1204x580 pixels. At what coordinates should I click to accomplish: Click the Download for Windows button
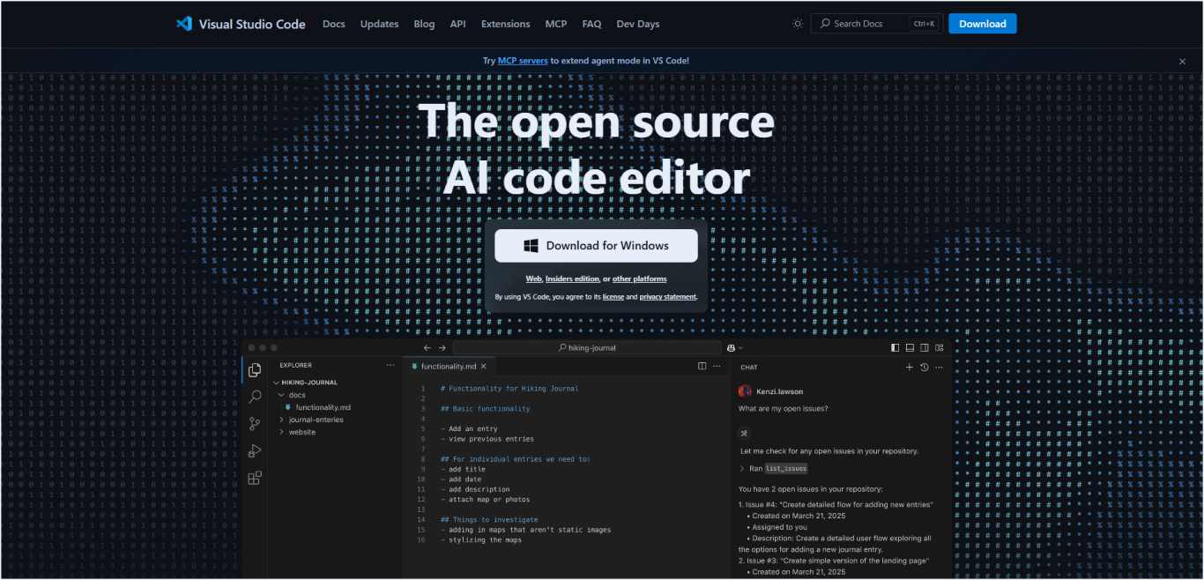pos(598,245)
